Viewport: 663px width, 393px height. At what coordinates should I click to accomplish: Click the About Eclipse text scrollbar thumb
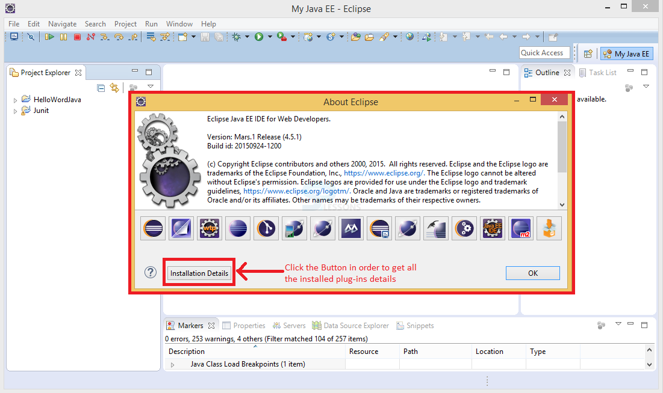(x=562, y=147)
